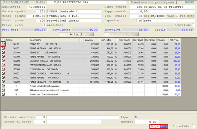This screenshot has height=129, width=197.
Task: Open the edit icon of row 110300
Action: [3, 57]
